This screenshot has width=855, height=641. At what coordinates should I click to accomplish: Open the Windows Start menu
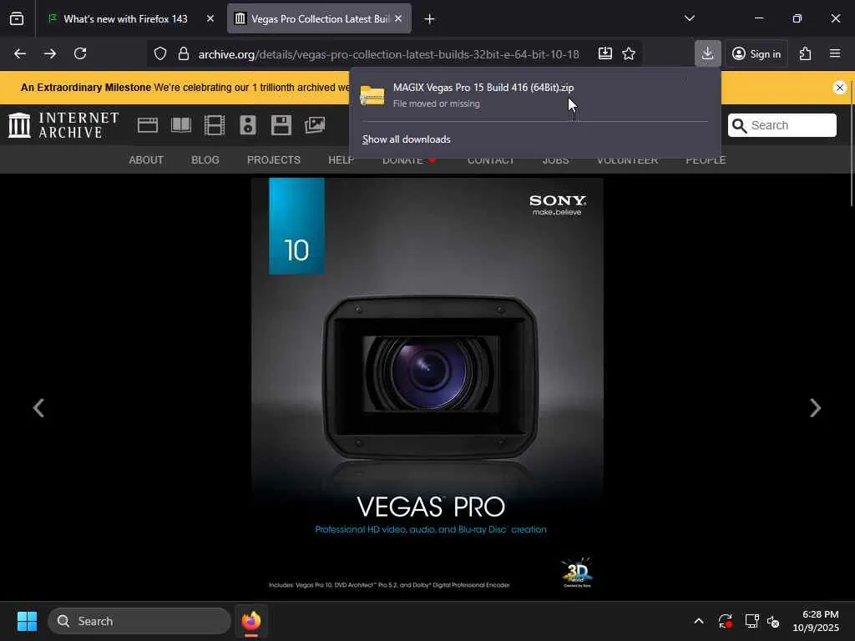point(27,621)
